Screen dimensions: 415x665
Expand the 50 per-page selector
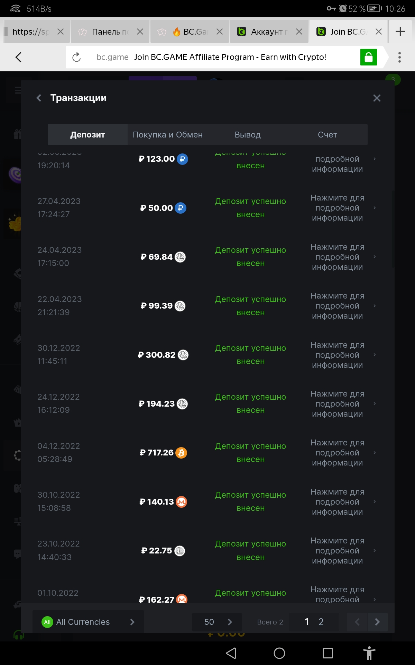[217, 622]
